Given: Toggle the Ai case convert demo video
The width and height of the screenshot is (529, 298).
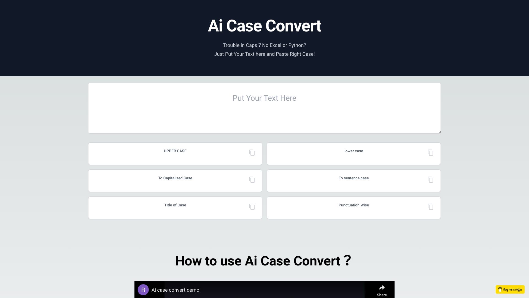Looking at the screenshot, I should (x=264, y=290).
